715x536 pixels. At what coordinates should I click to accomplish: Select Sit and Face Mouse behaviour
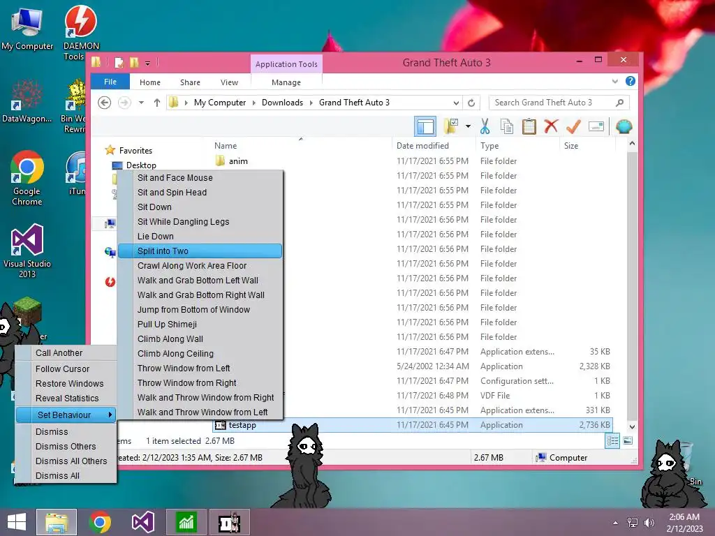200,178
